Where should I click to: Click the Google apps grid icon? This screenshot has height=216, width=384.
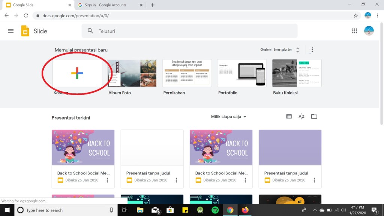coord(354,31)
